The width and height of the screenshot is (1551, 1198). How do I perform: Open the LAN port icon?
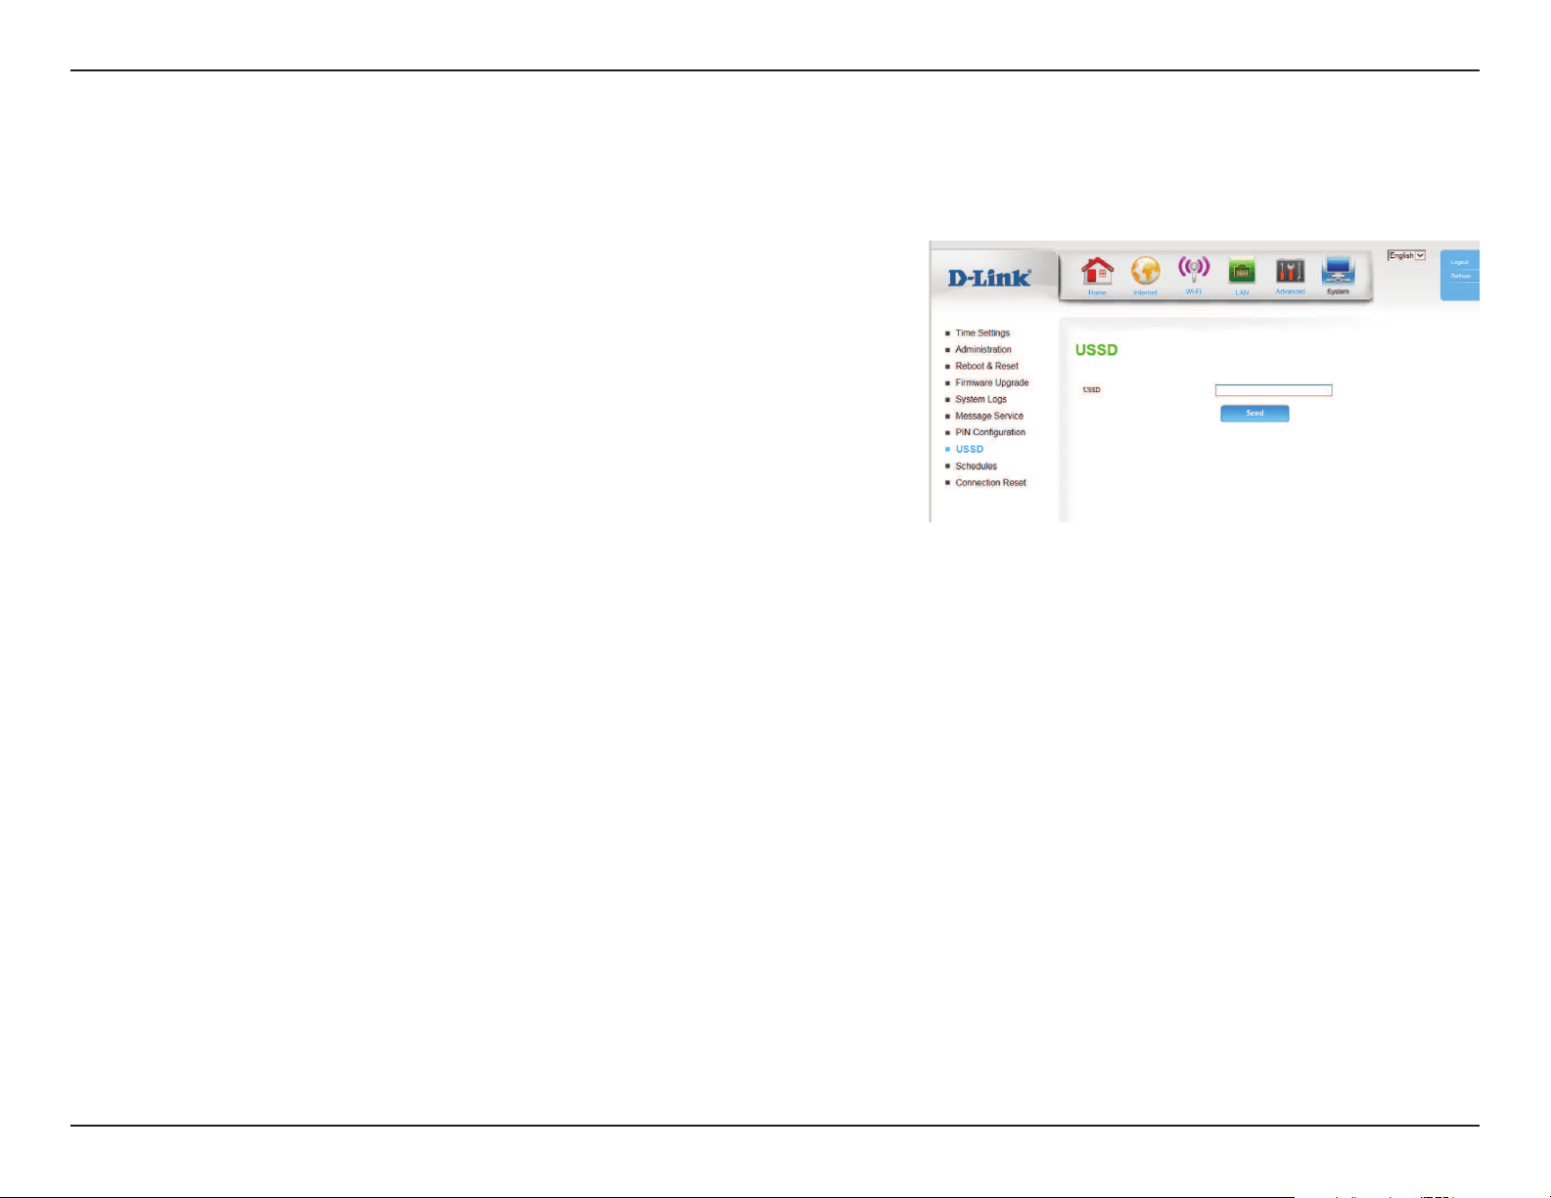(1242, 273)
